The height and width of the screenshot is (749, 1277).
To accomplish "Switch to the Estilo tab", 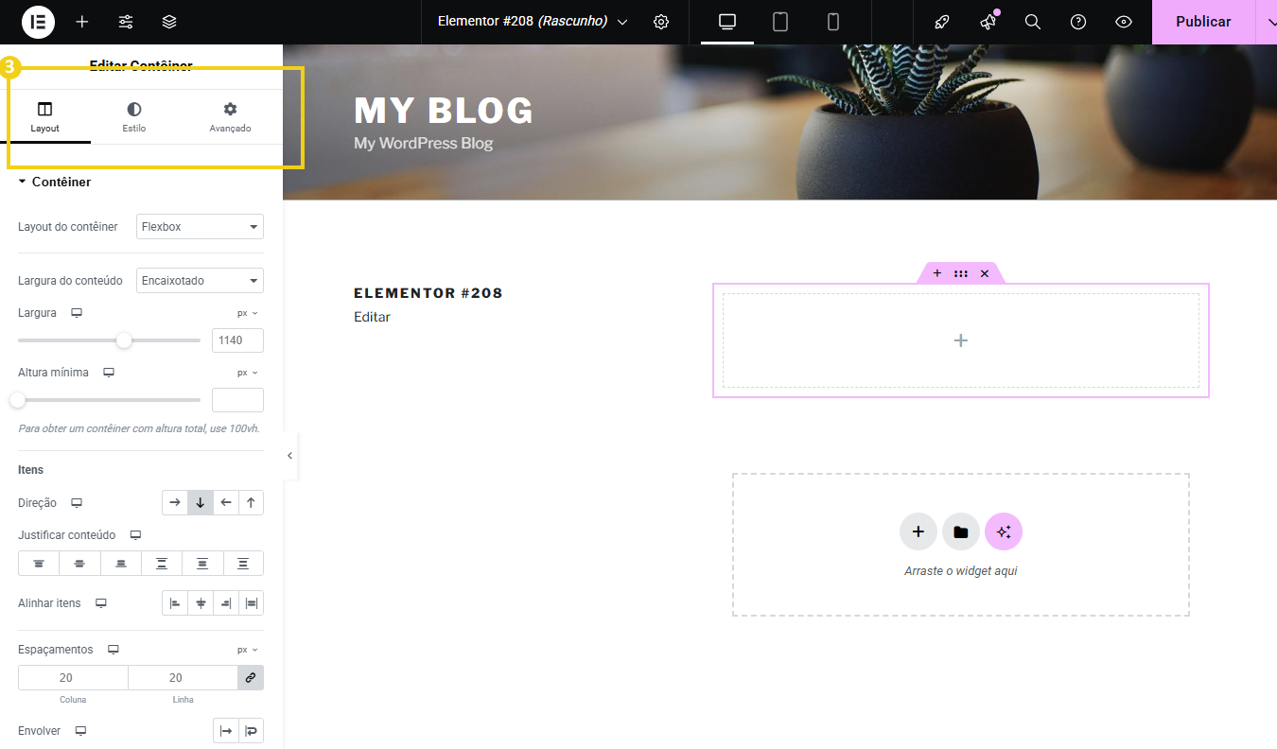I will (134, 117).
